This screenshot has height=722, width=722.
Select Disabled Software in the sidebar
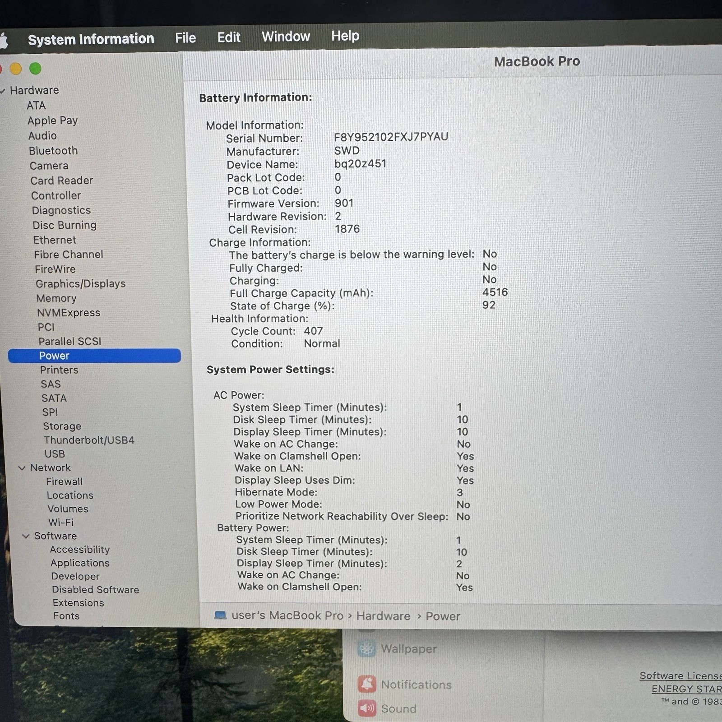click(96, 590)
